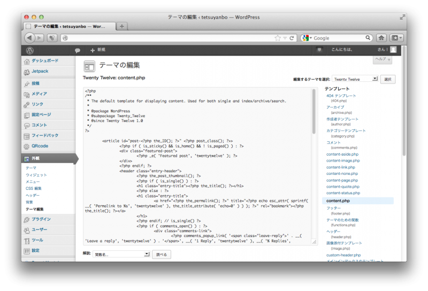Click the browser Back arrow button
The image size is (428, 291).
[29, 38]
